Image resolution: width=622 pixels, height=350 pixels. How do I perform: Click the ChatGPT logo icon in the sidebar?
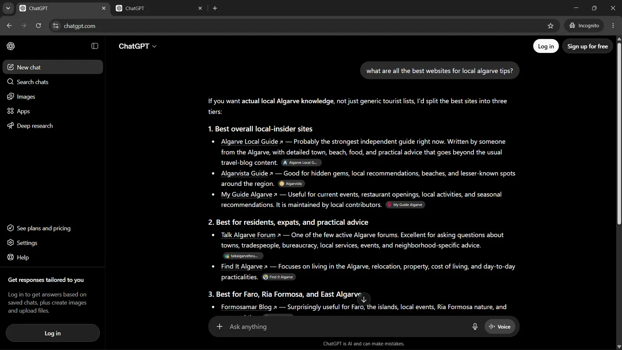click(11, 46)
